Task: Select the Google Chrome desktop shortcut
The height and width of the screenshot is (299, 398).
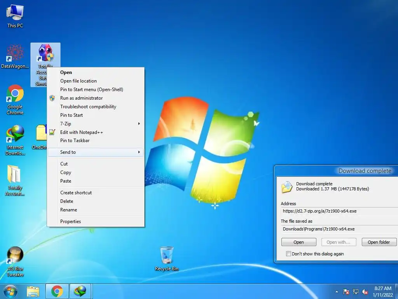Action: coord(15,100)
